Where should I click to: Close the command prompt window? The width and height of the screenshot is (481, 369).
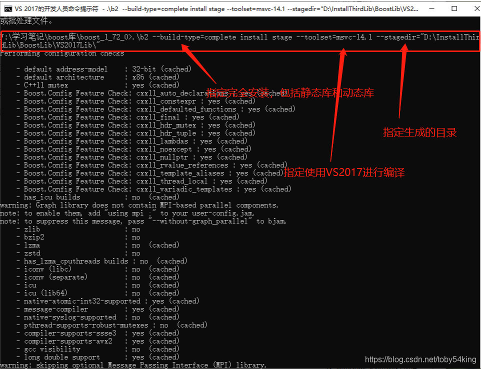tap(476, 8)
